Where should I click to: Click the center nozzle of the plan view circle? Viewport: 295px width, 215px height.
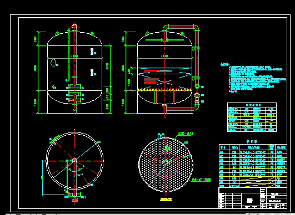(74, 160)
